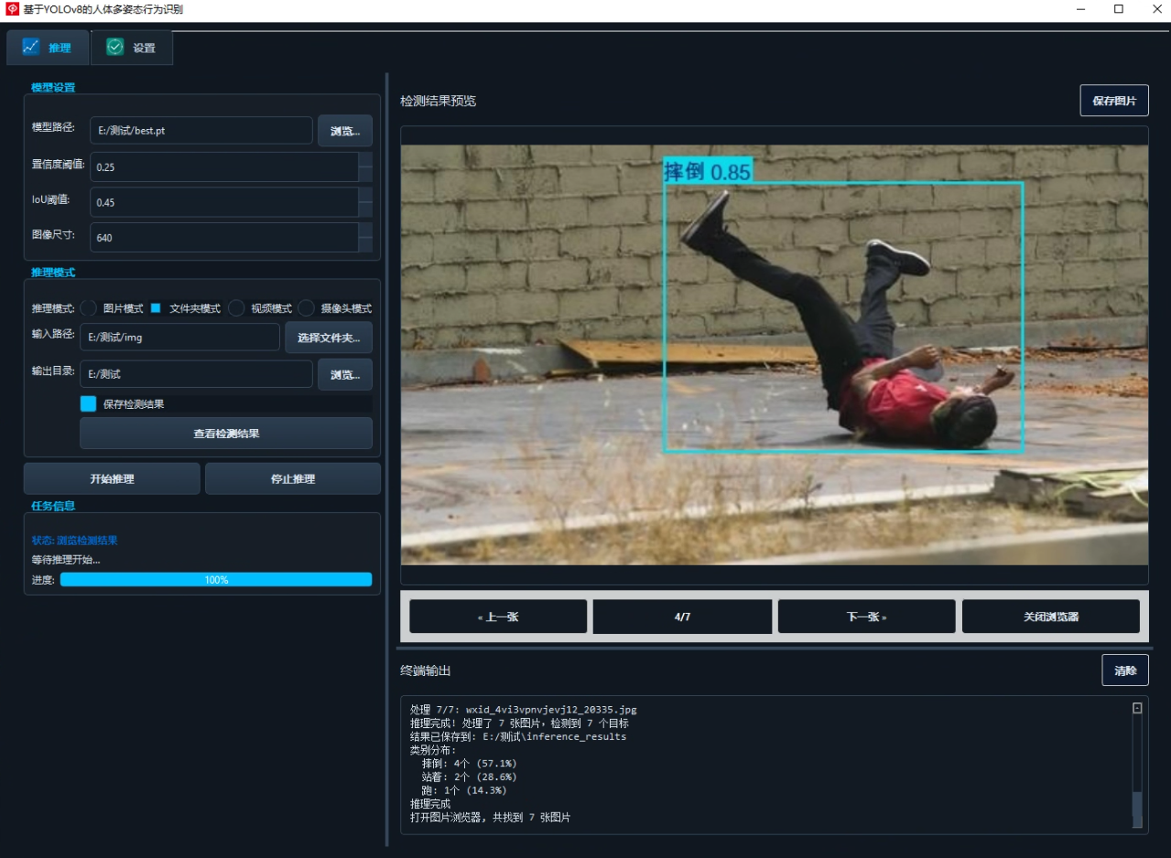Image resolution: width=1171 pixels, height=858 pixels.
Task: Start inference with 开始推理 button
Action: coord(112,478)
